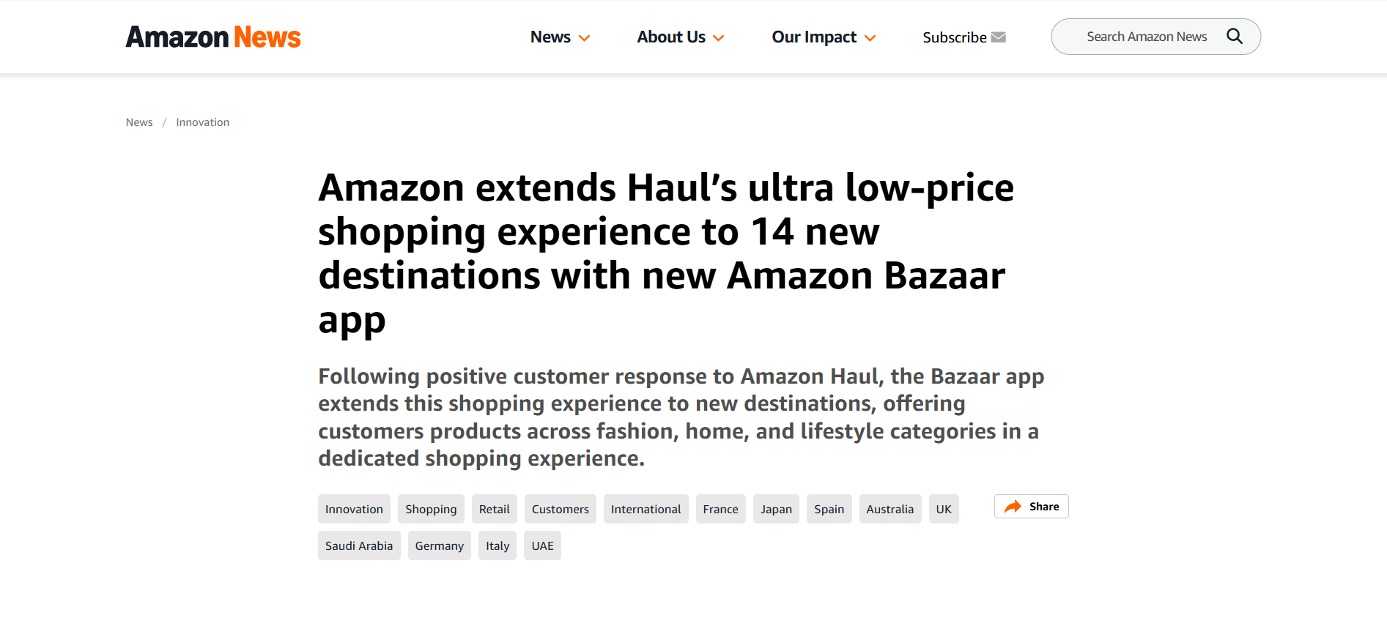Open the Customers tag
This screenshot has height=626, width=1387.
[x=560, y=509]
